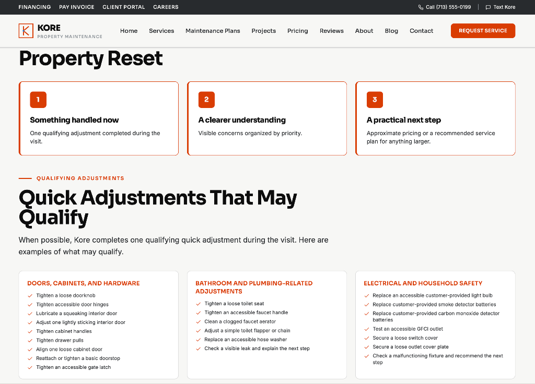Click carbon monoxide detector batteries item text
This screenshot has width=535, height=384.
point(436,317)
